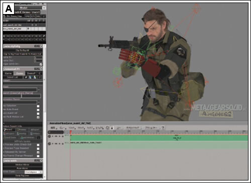Click the dark rounded time field left of the ruler

coord(56,132)
